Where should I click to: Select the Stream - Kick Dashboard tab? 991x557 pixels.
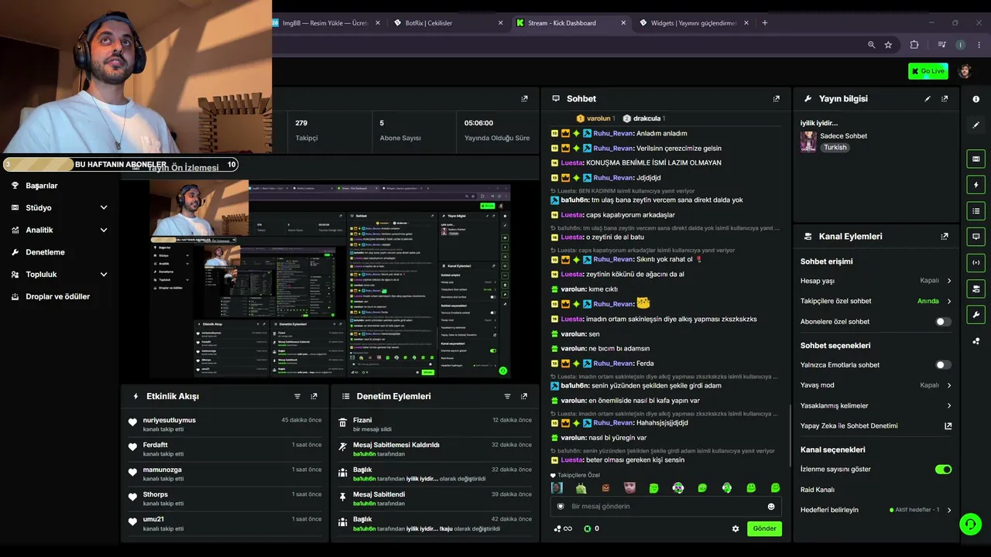(x=571, y=23)
